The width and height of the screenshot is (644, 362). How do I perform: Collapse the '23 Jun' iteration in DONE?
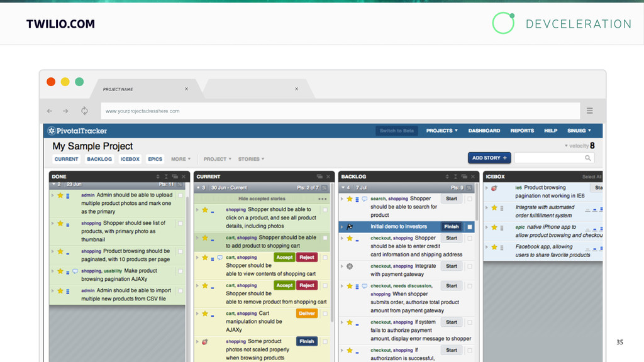54,184
